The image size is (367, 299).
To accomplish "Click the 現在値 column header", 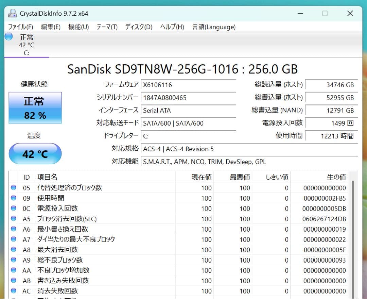I will [x=194, y=177].
